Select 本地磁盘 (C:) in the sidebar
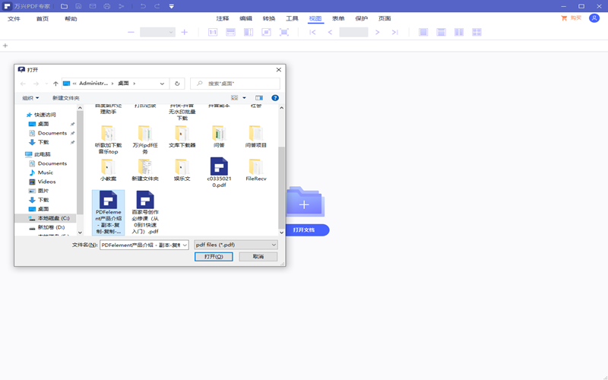The height and width of the screenshot is (380, 608). 53,218
